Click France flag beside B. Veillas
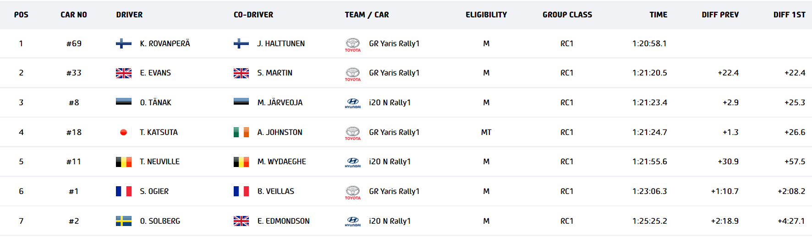The height and width of the screenshot is (237, 812). (241, 191)
